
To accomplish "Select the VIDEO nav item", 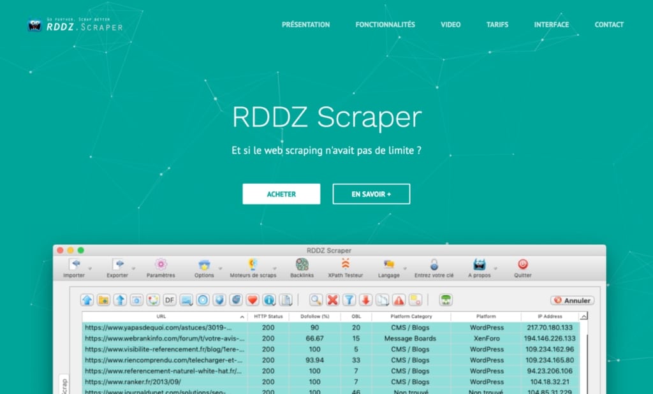I will coord(451,25).
